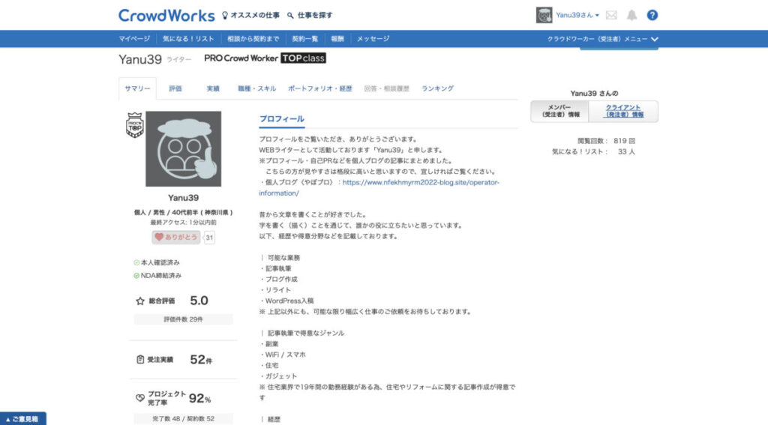Image resolution: width=768 pixels, height=425 pixels.
Task: Click the small user avatar in header
Action: [544, 15]
